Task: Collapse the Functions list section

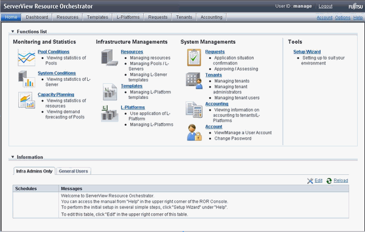Action: [x=13, y=32]
